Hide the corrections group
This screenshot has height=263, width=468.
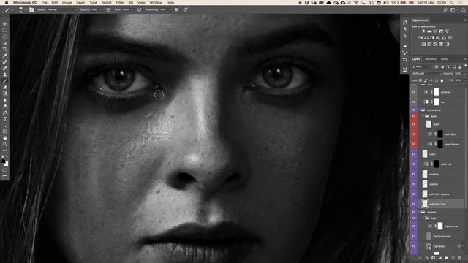tap(414, 110)
